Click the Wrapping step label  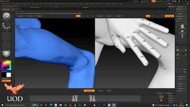[100, 91]
